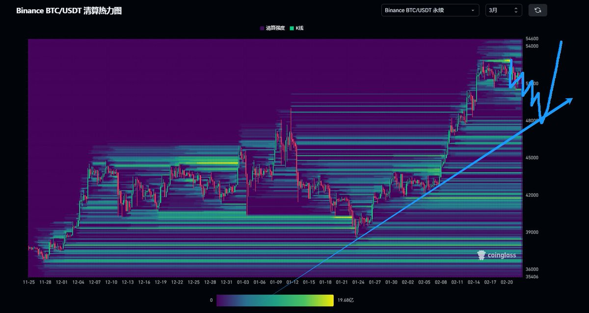Screen dimensions: 589x313
Task: Click the 01-15 date axis label
Action: click(x=309, y=282)
